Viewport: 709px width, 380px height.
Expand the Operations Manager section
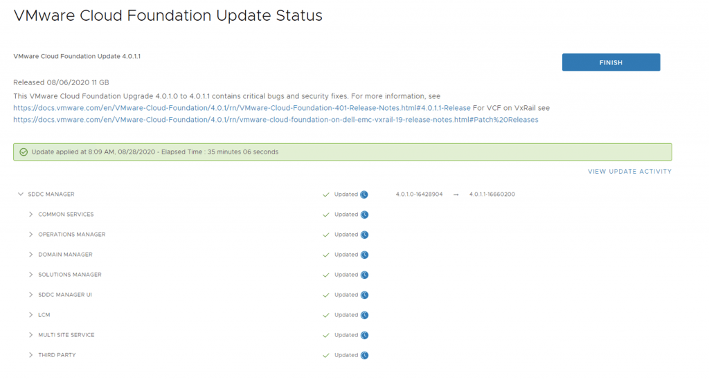(x=31, y=235)
